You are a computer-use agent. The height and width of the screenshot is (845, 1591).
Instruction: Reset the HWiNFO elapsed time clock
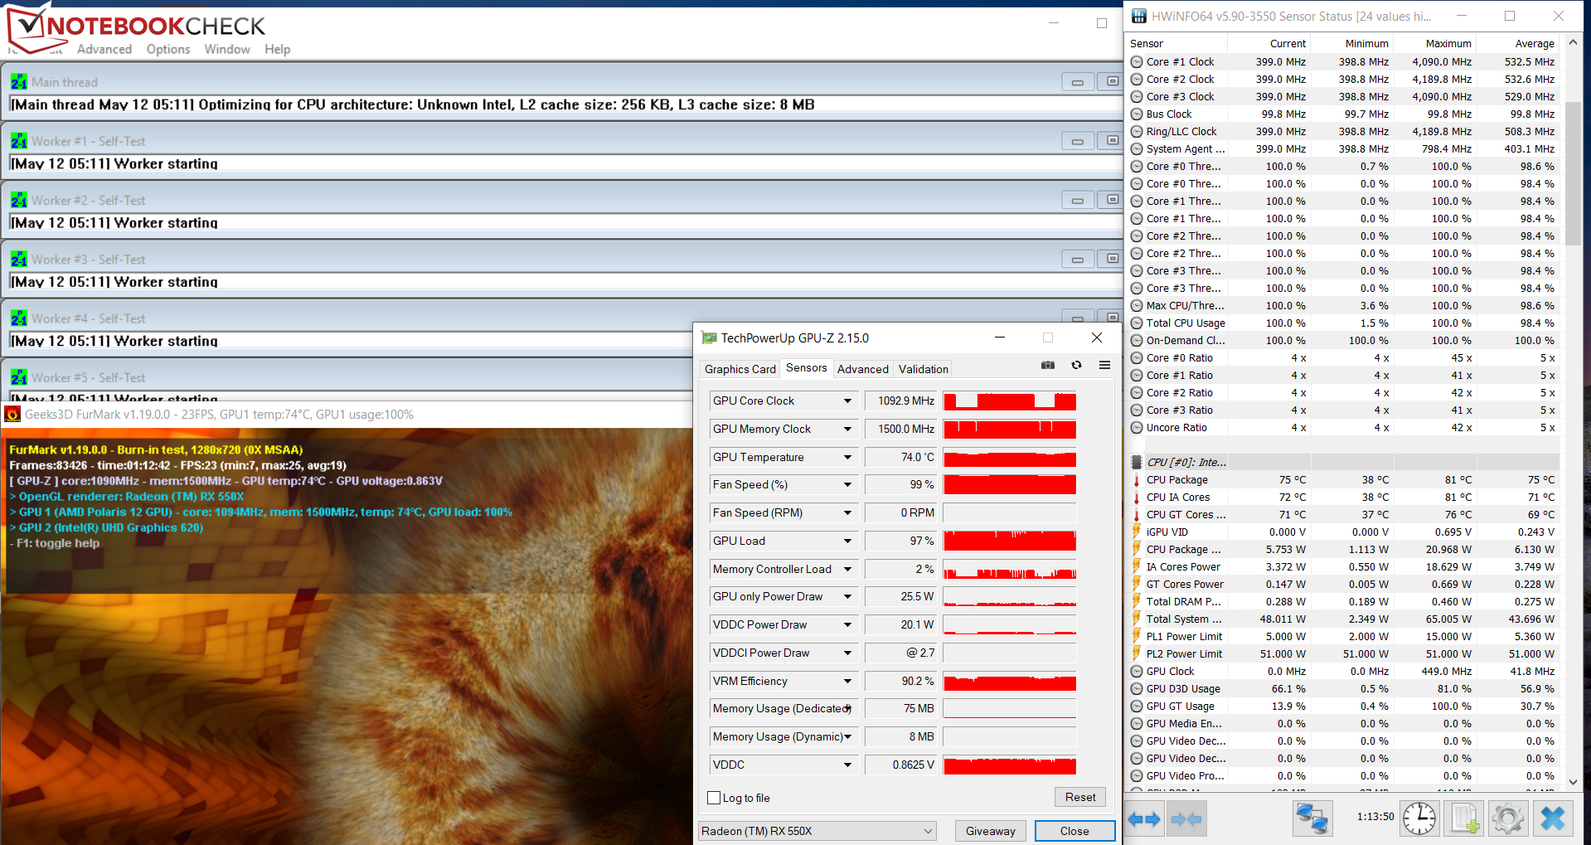click(1419, 818)
